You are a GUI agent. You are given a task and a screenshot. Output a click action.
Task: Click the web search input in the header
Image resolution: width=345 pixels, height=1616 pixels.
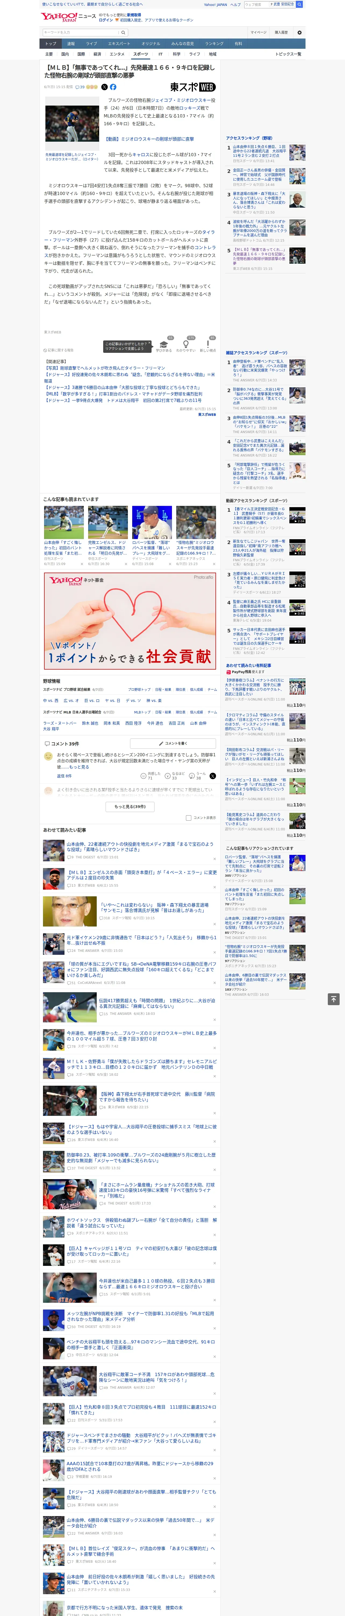pos(256,4)
